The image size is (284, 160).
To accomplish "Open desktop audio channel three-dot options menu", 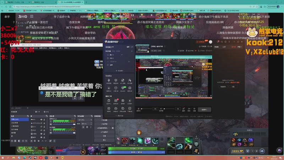I will [51, 130].
